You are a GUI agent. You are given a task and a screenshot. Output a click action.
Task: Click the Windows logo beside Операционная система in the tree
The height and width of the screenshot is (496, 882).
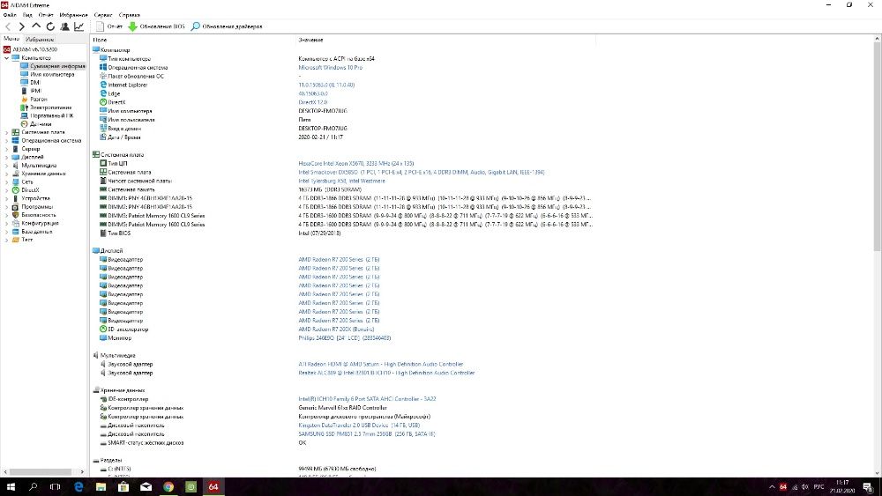[x=16, y=140]
